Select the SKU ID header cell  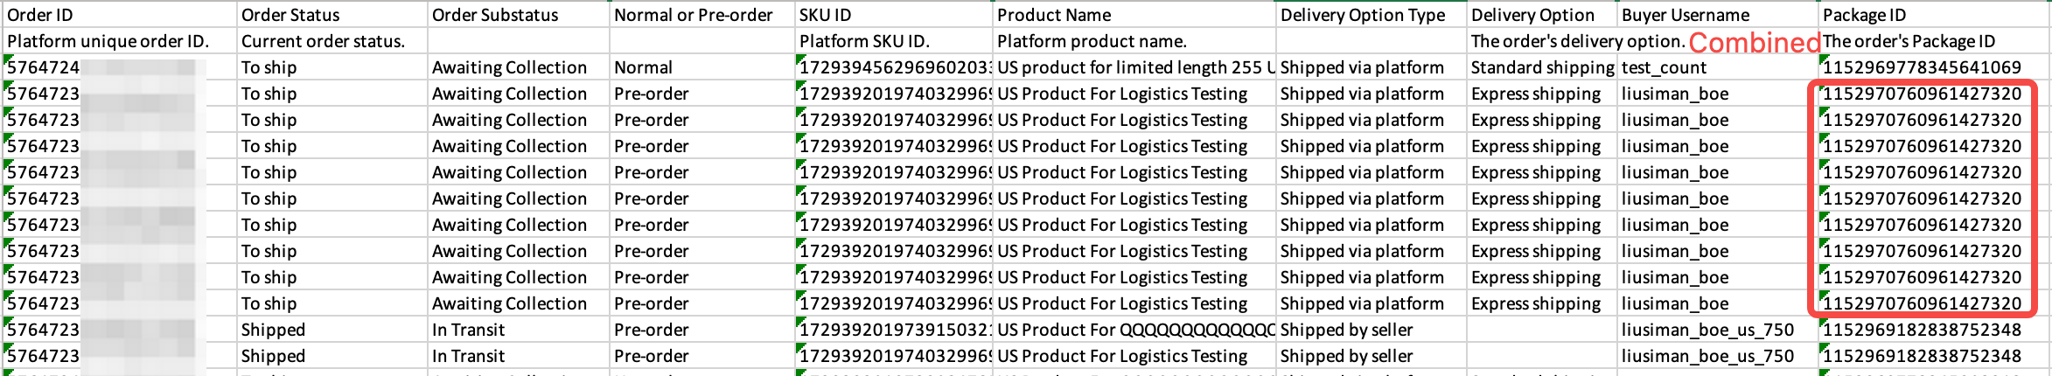tap(825, 15)
